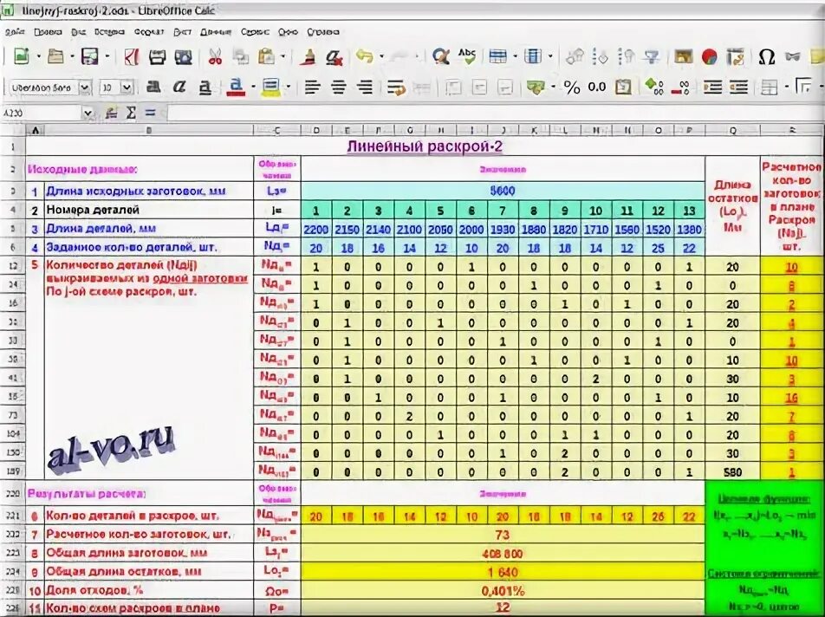825x617 pixels.
Task: Decrease the cell indent
Action: pyautogui.click(x=738, y=87)
